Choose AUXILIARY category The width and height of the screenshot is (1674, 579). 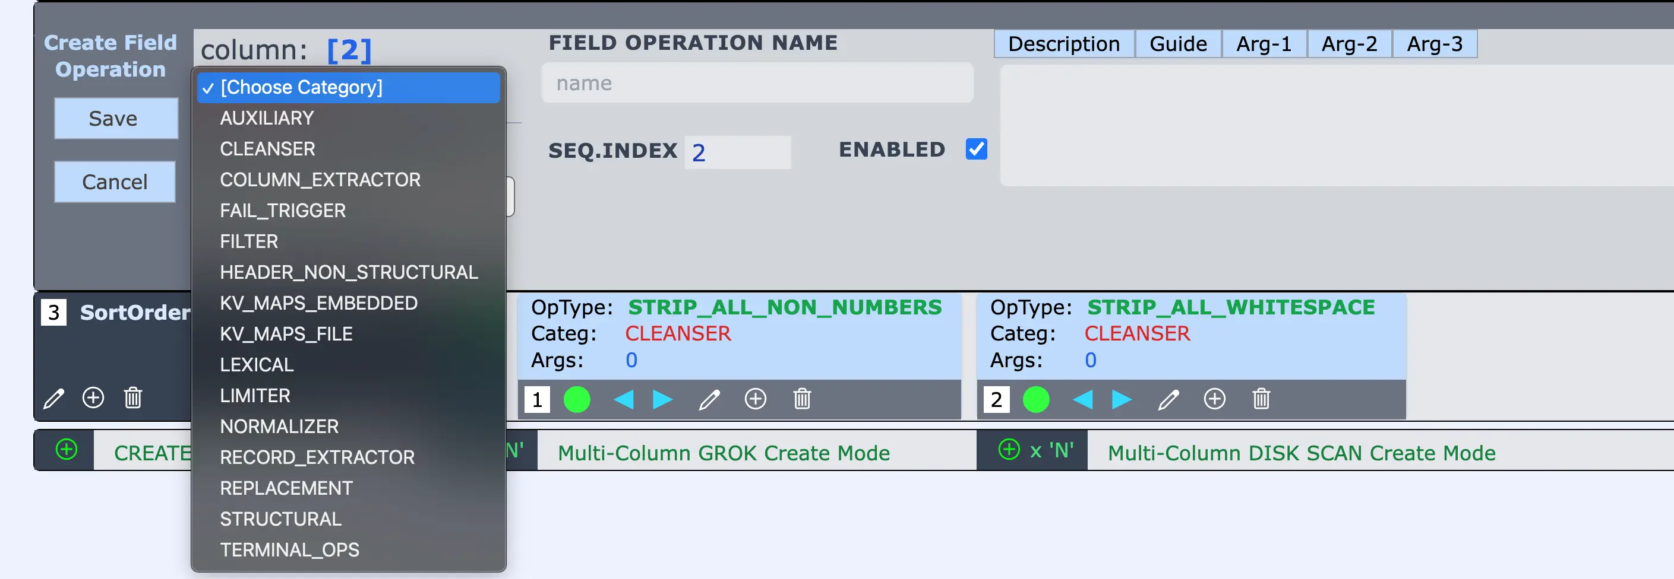point(349,118)
